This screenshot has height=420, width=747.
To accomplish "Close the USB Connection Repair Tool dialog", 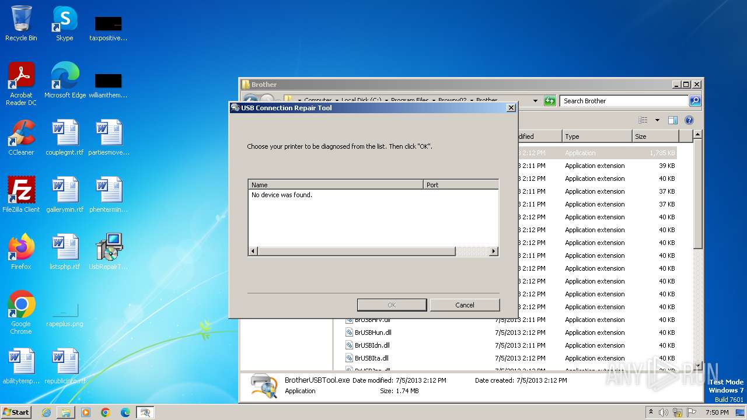I will coord(511,107).
